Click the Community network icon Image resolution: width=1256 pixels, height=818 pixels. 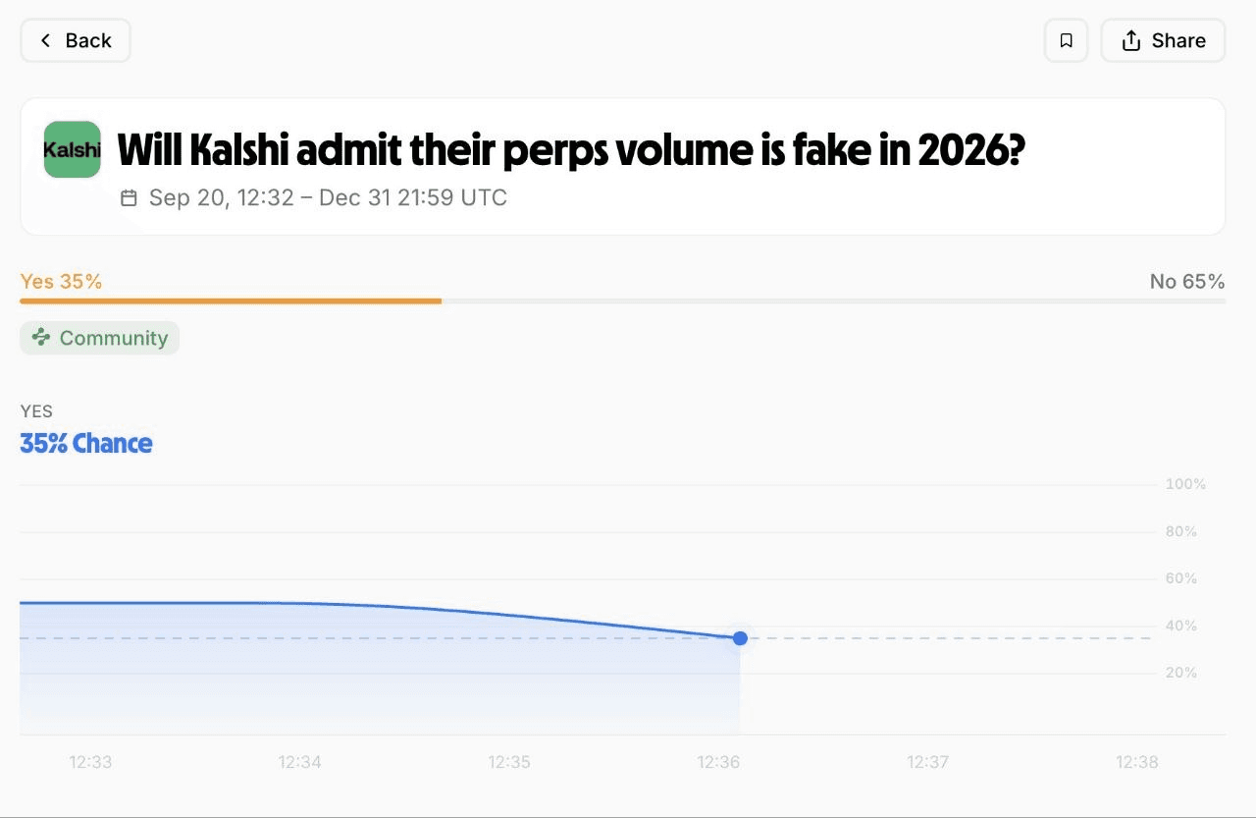[x=41, y=338]
